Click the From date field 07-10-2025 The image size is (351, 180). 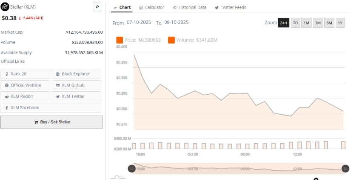pos(140,22)
